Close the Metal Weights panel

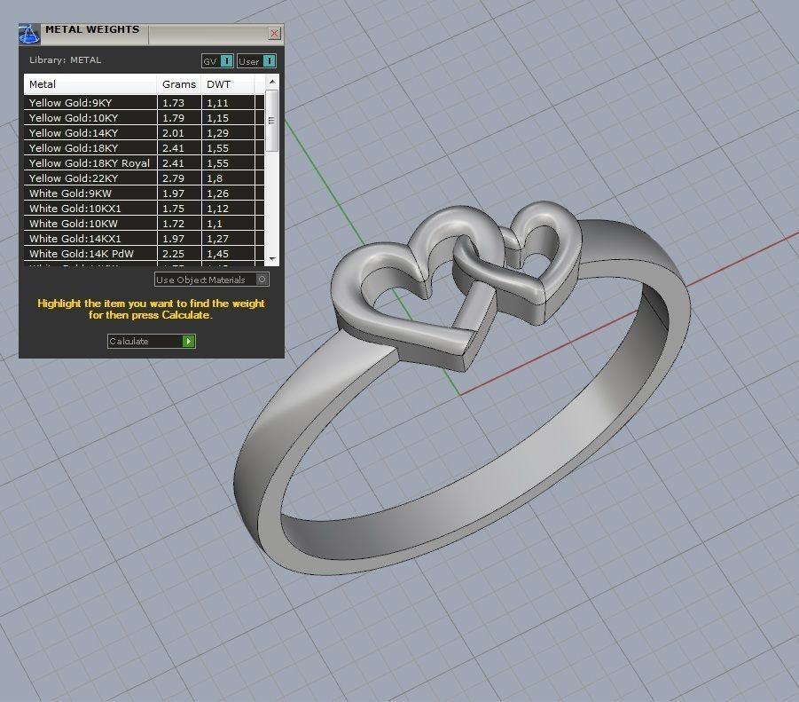(x=274, y=34)
